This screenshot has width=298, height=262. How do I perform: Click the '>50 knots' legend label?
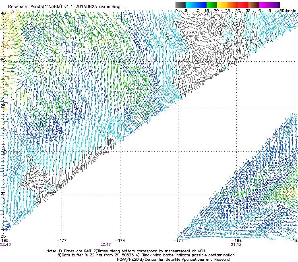pos(286,10)
